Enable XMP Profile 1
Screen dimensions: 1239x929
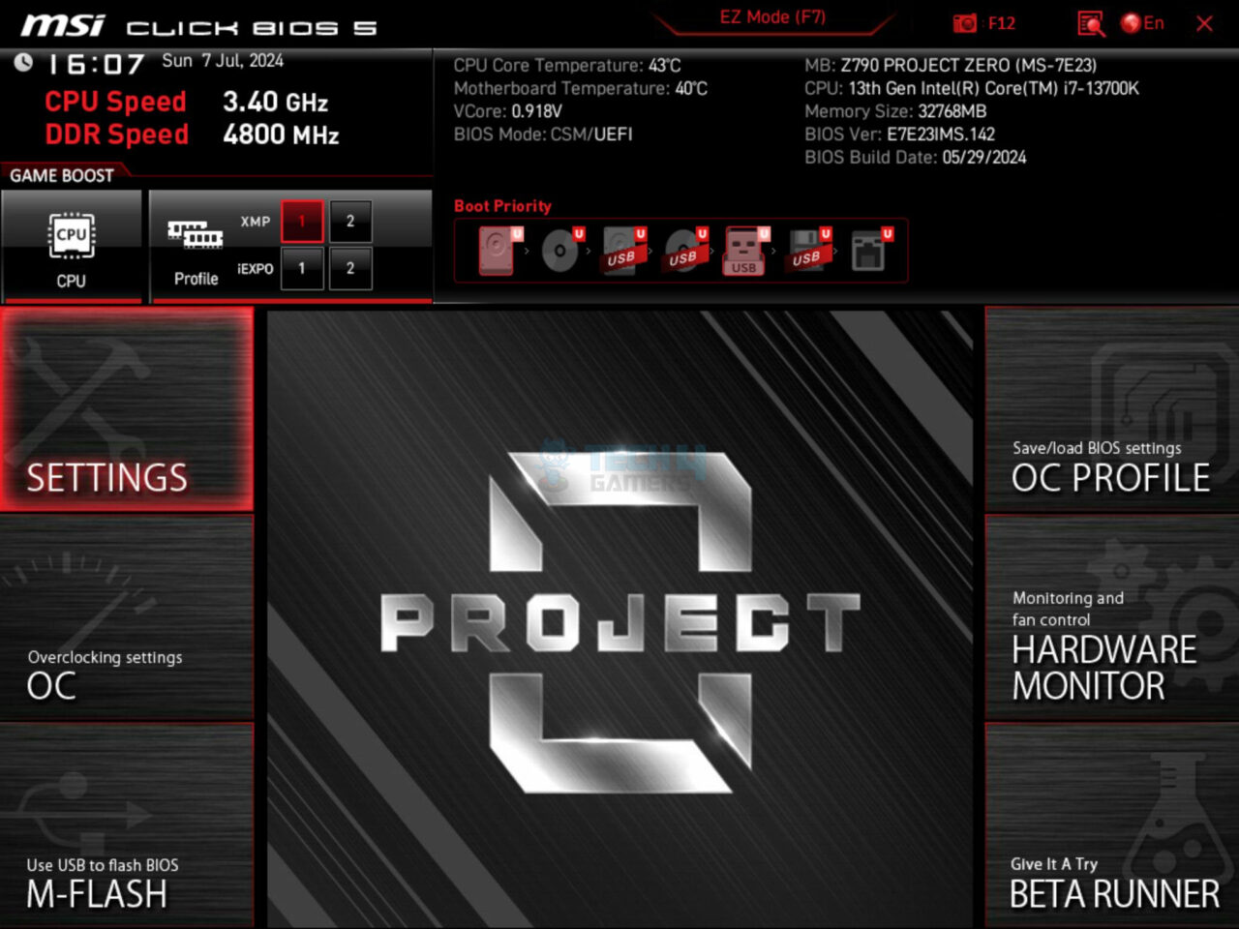(x=301, y=221)
